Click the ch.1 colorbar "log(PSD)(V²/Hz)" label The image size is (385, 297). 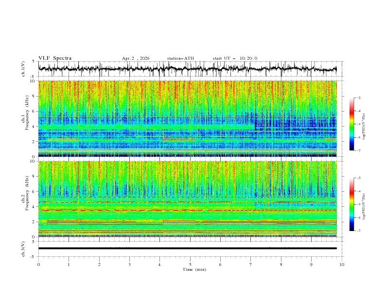[x=364, y=127]
